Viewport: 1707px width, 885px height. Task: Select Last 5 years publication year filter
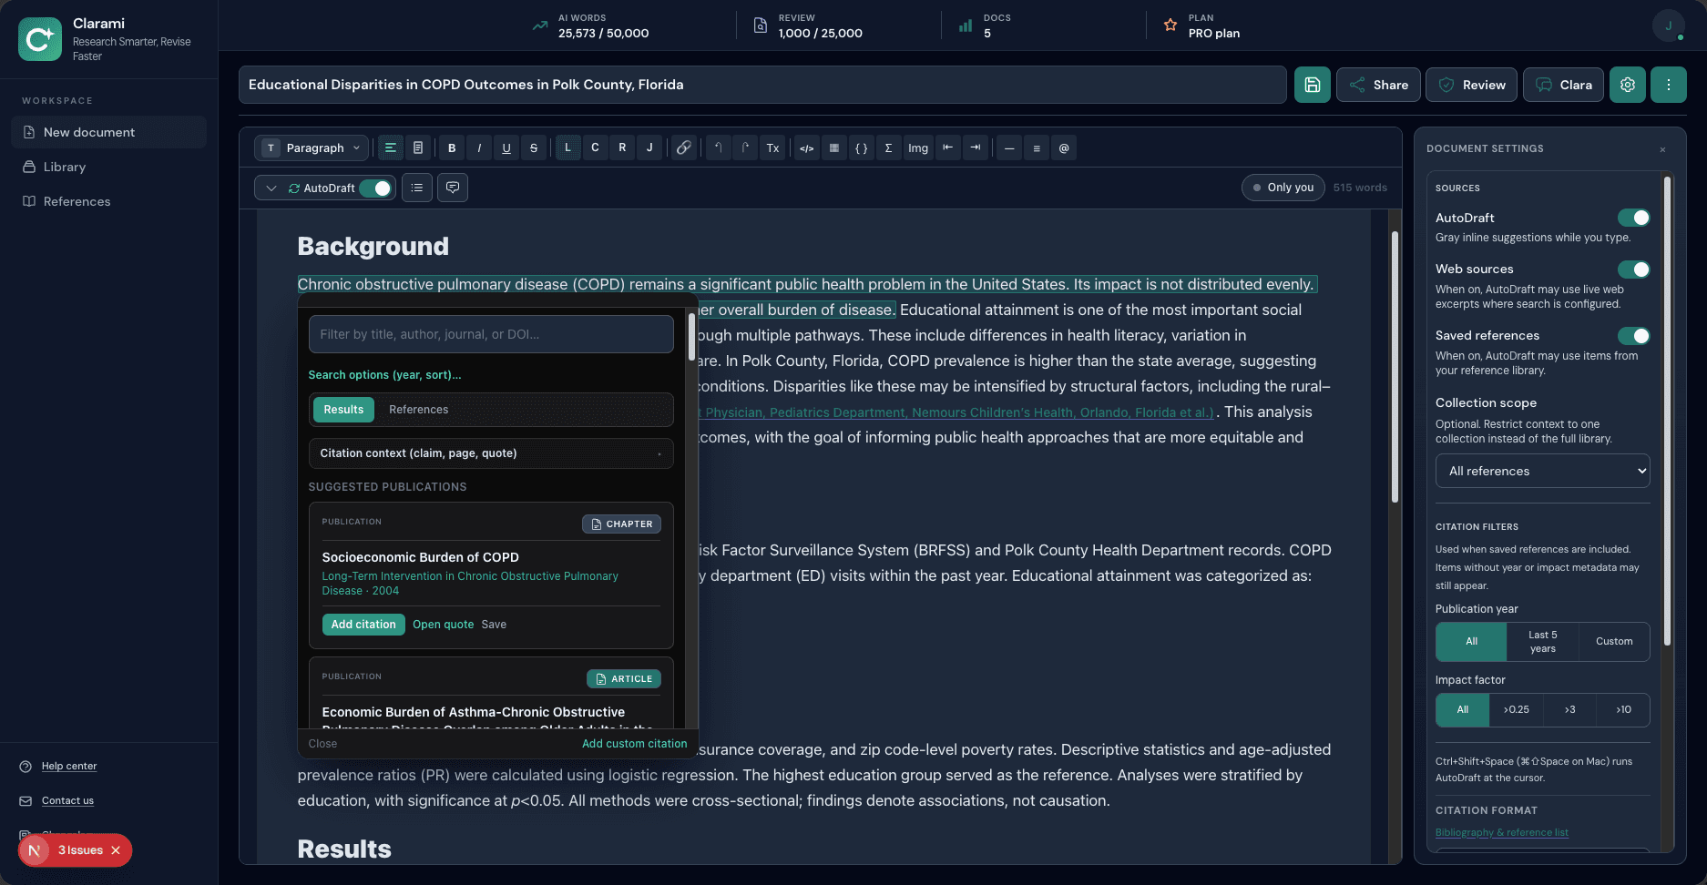click(x=1542, y=641)
